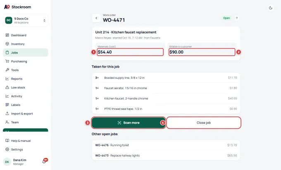Open the Low stock page
281x170 pixels.
[26, 87]
